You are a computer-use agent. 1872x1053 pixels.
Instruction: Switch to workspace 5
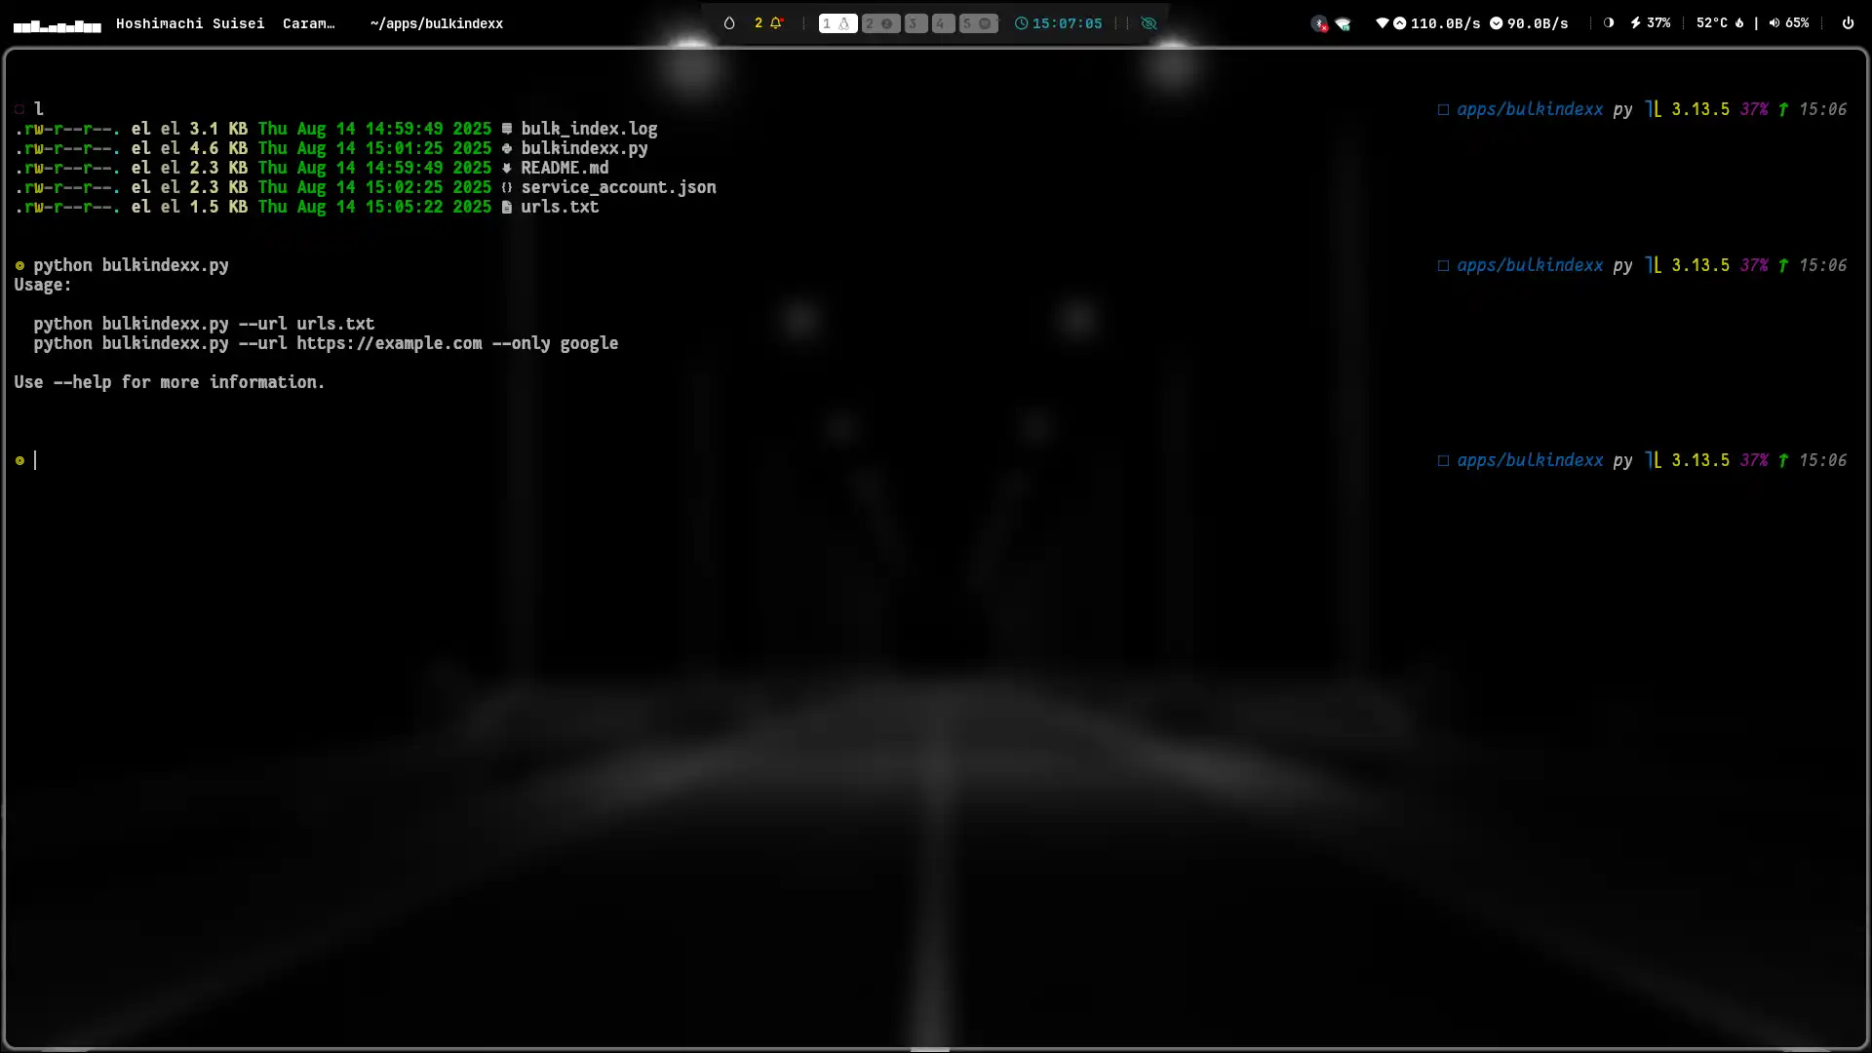pos(977,23)
